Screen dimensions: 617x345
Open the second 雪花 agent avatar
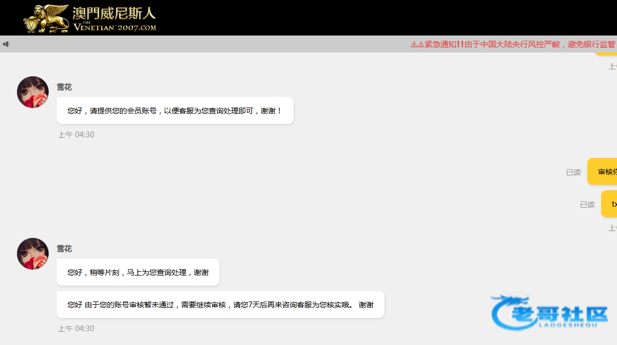[x=33, y=254]
